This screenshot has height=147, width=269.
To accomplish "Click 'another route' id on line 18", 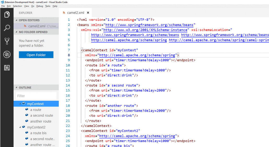I will point(121,106).
